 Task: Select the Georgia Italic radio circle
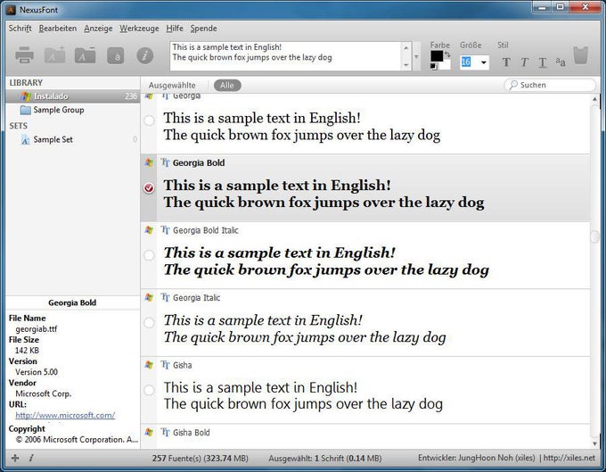(x=149, y=322)
